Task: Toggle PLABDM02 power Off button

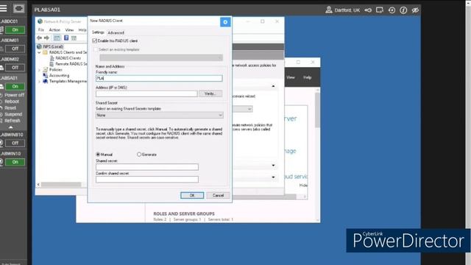Action: pyautogui.click(x=15, y=68)
